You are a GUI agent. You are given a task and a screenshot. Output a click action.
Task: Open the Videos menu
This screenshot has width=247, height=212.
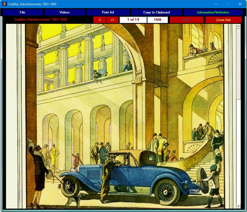65,12
